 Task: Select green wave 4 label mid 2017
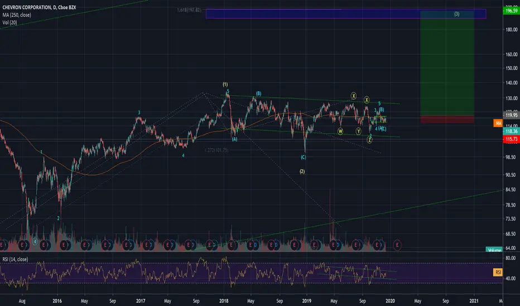(183, 155)
